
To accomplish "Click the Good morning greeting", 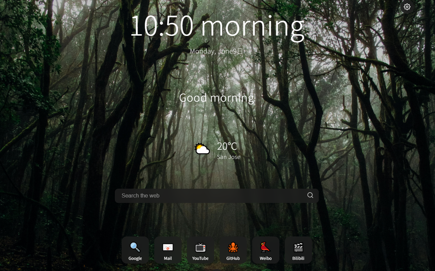I will (x=217, y=98).
